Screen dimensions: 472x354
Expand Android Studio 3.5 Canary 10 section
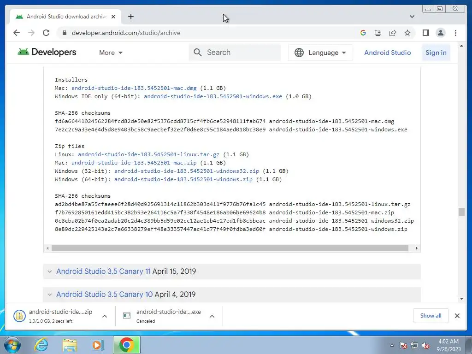(x=50, y=295)
